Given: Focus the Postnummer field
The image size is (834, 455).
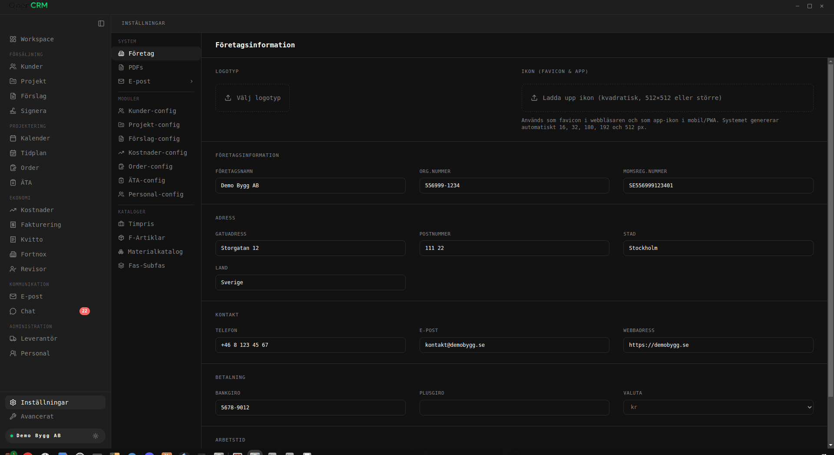Looking at the screenshot, I should tap(514, 248).
